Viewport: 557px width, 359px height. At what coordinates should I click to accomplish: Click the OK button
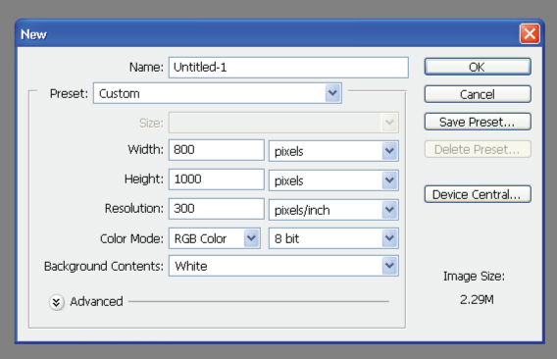478,67
